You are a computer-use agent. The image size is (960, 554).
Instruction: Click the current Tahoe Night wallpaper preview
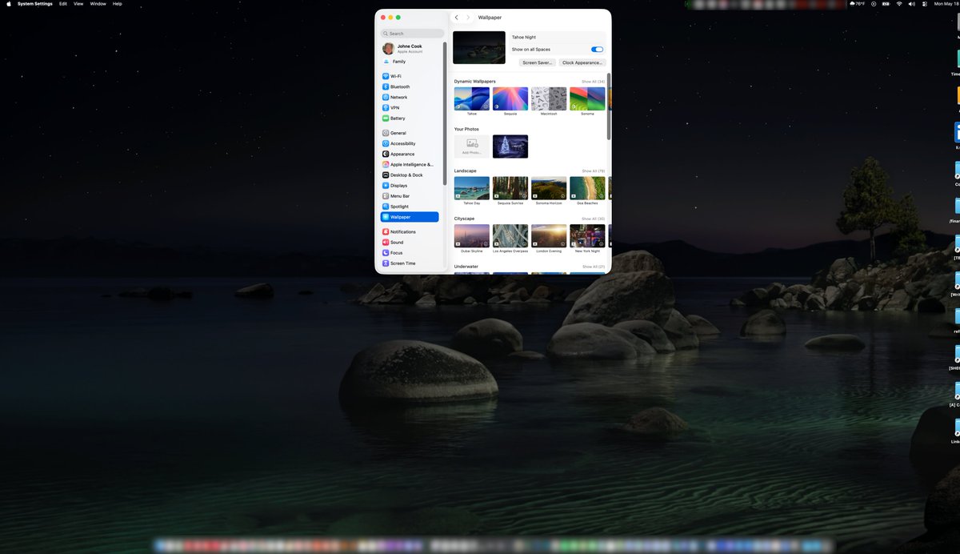tap(479, 48)
